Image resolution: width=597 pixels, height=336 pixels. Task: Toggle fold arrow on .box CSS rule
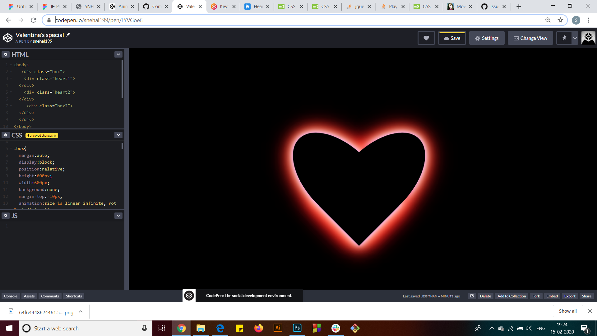[x=11, y=148]
